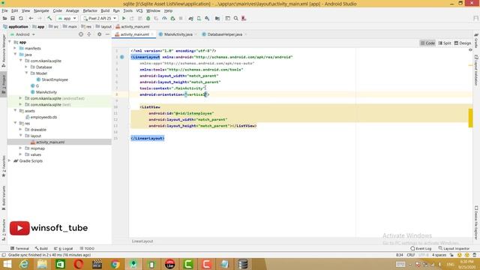Toggle Resource Manager side tab
Image resolution: width=480 pixels, height=270 pixels.
click(4, 50)
